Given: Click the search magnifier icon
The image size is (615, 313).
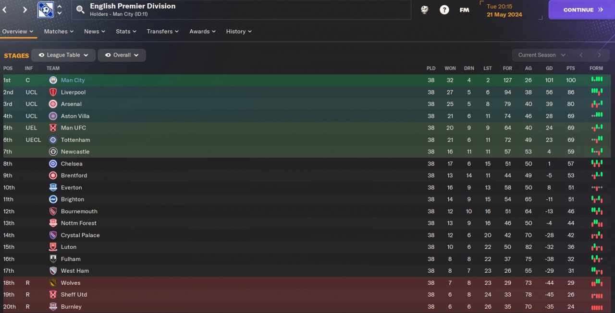Looking at the screenshot, I should coord(80,10).
